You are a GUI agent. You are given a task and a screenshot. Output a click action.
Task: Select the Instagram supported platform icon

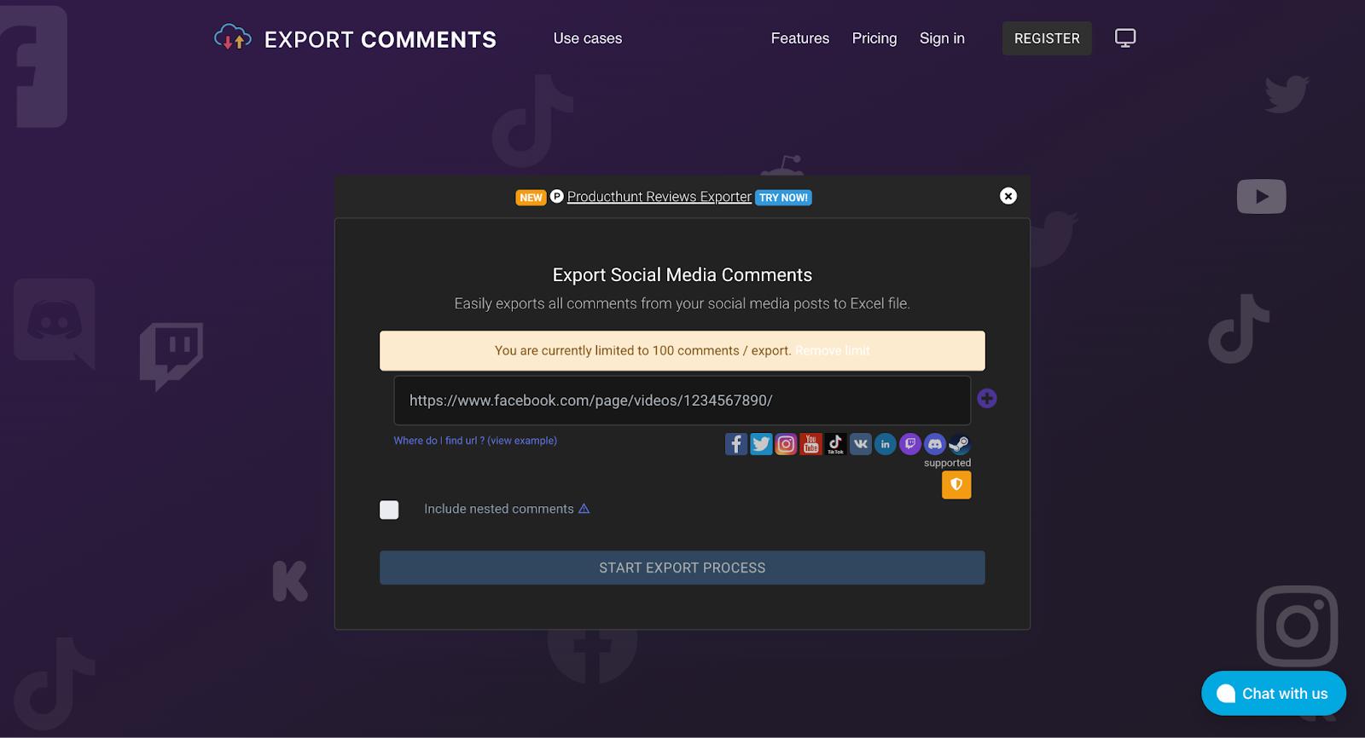(786, 444)
